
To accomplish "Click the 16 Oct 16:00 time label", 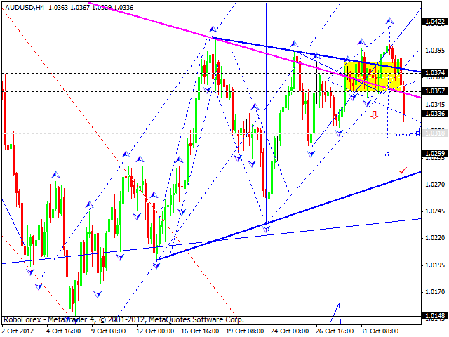I will [200, 331].
